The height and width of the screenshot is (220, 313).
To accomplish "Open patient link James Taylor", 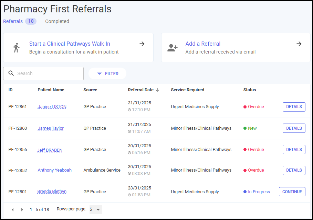I will click(51, 128).
